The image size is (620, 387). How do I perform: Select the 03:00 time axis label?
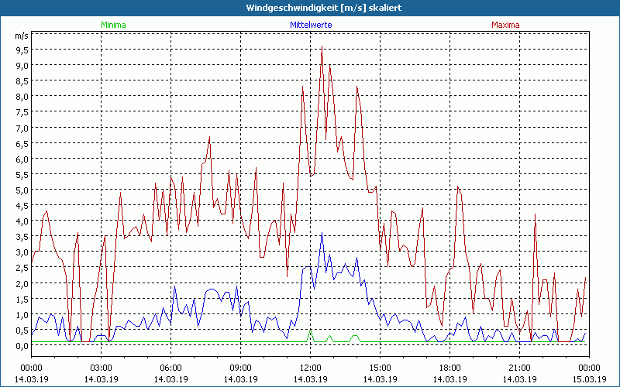click(101, 368)
